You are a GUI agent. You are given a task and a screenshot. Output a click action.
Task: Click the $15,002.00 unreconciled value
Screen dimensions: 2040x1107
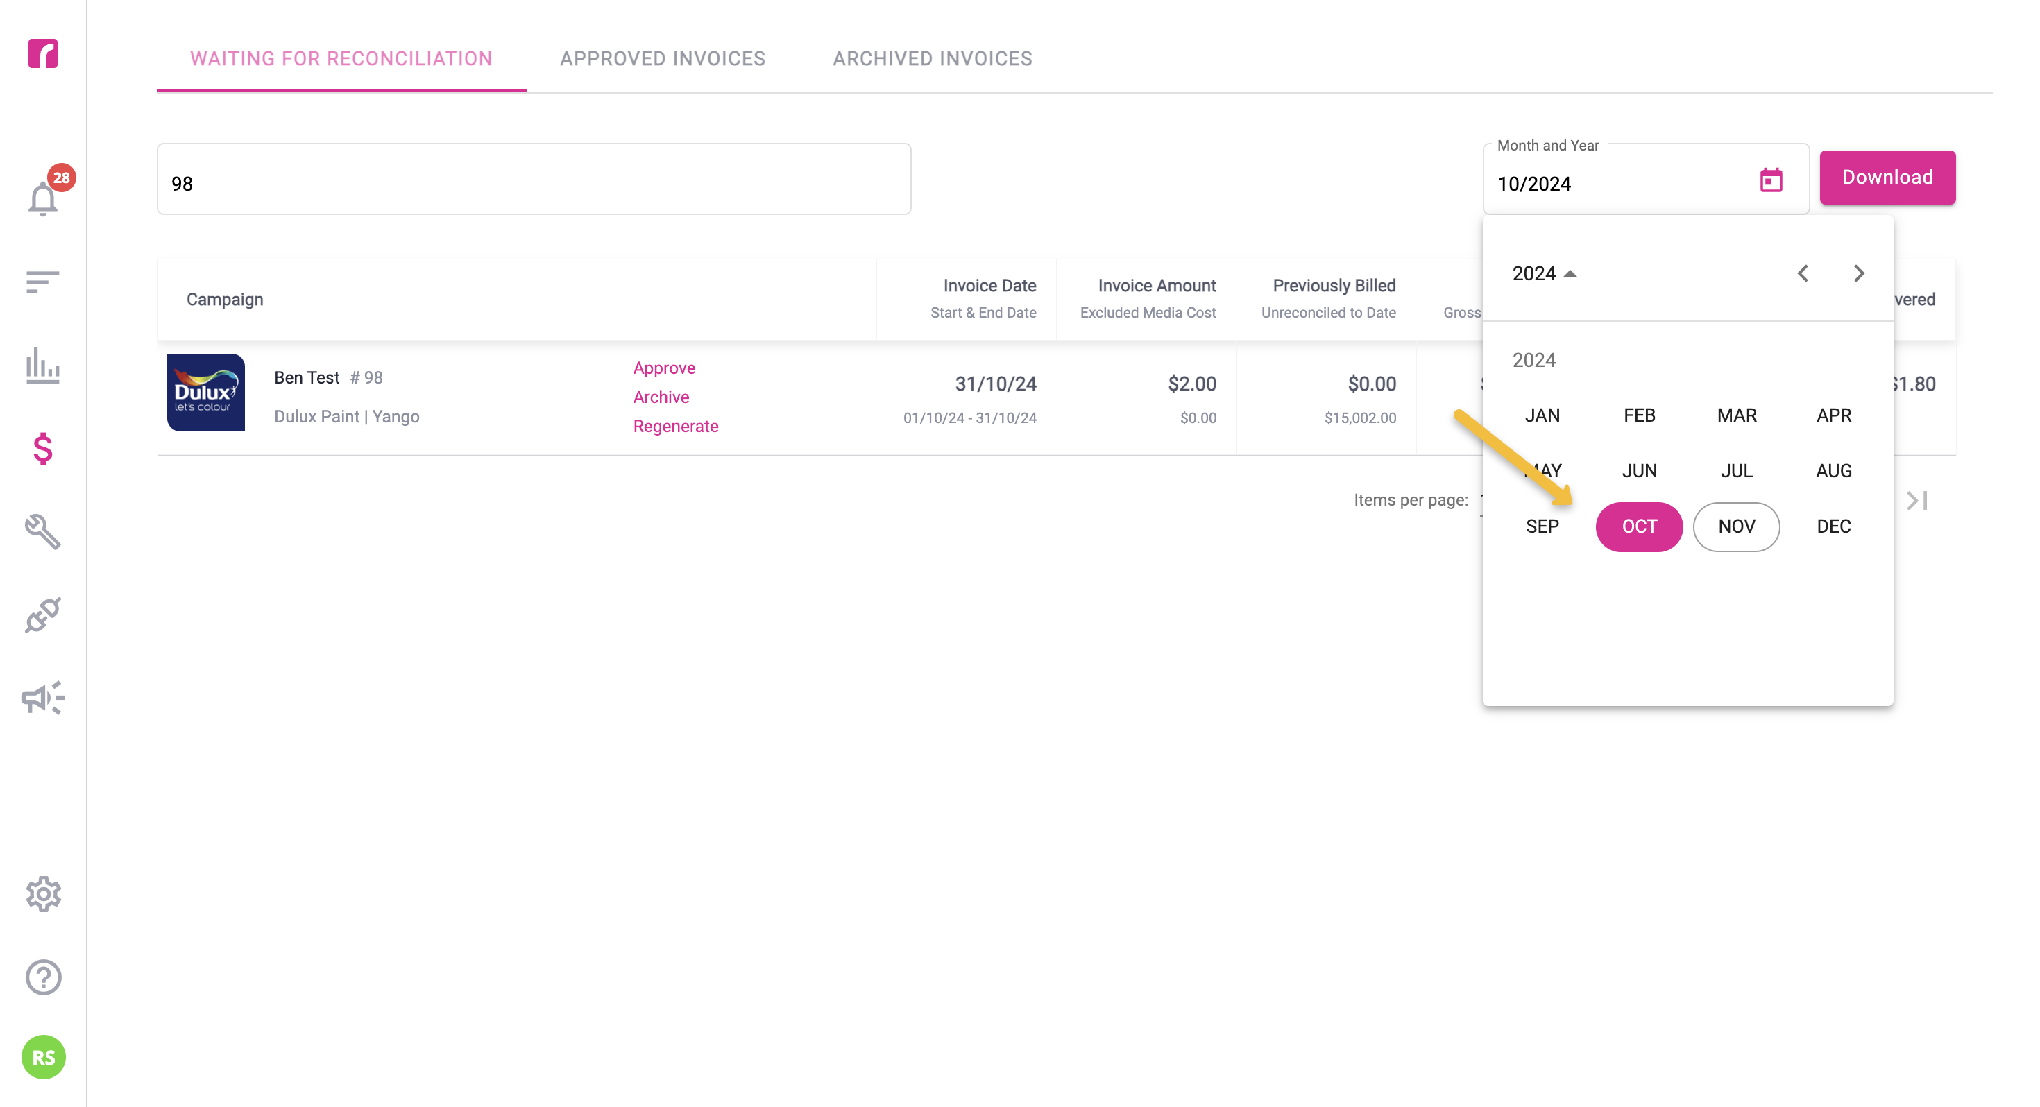click(1360, 418)
